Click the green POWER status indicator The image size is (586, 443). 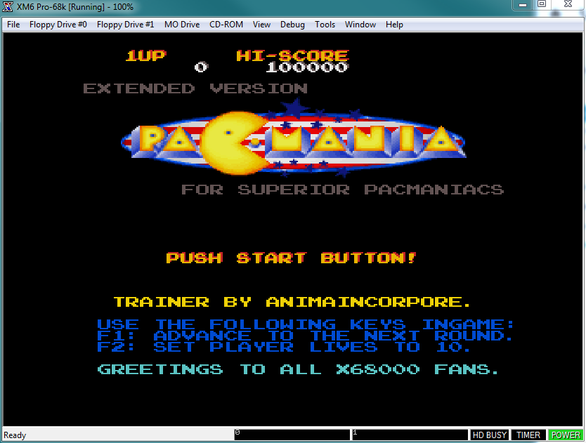click(x=566, y=435)
